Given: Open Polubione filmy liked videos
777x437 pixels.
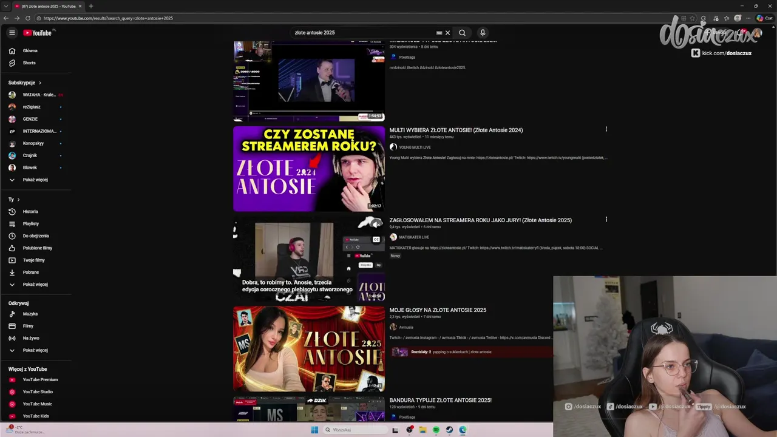Looking at the screenshot, I should [x=36, y=248].
